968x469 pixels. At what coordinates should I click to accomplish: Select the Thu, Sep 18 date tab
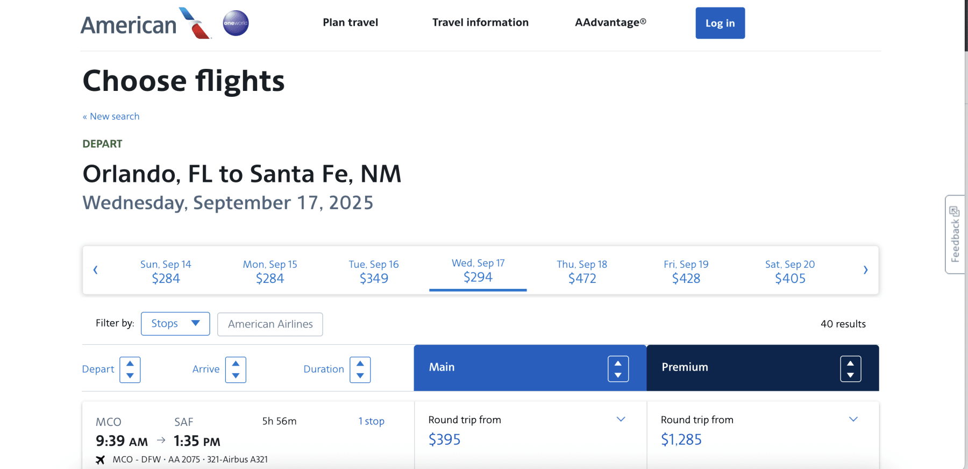point(582,271)
